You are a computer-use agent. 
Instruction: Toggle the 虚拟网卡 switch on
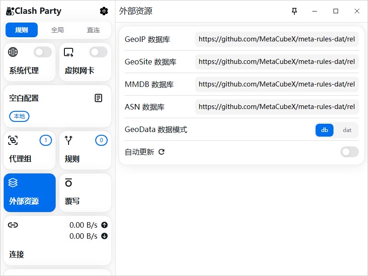(98, 52)
